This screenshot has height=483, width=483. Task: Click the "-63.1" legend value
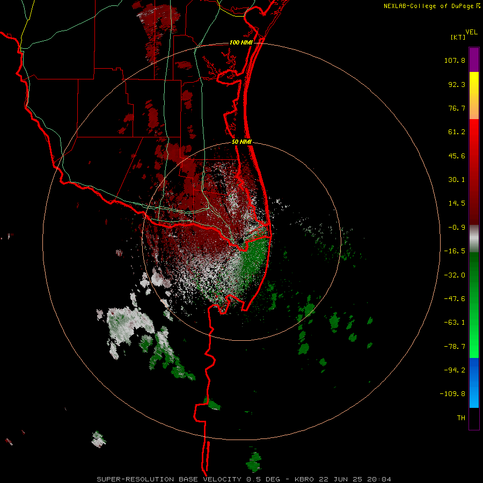pos(455,323)
